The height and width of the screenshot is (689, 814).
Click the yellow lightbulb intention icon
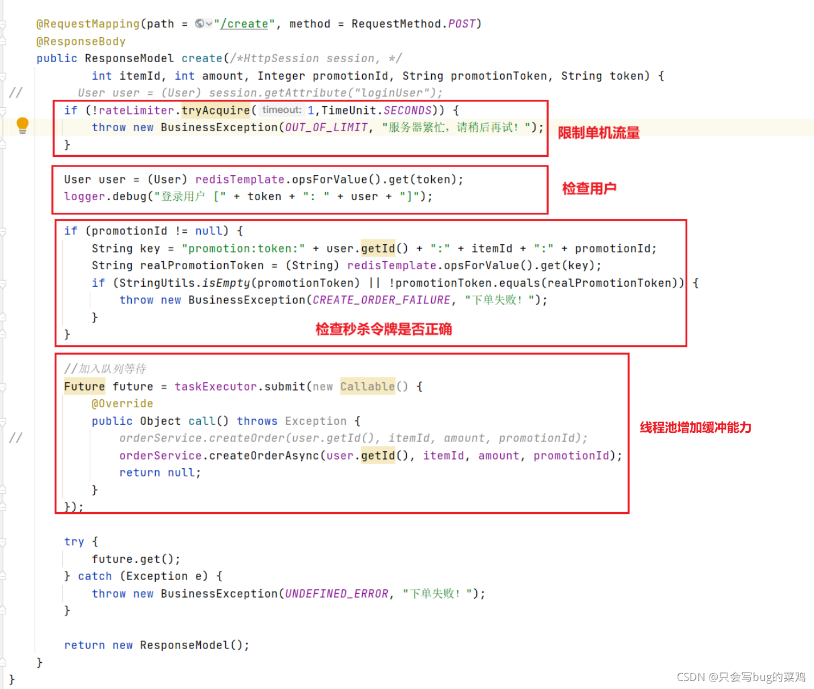(22, 125)
